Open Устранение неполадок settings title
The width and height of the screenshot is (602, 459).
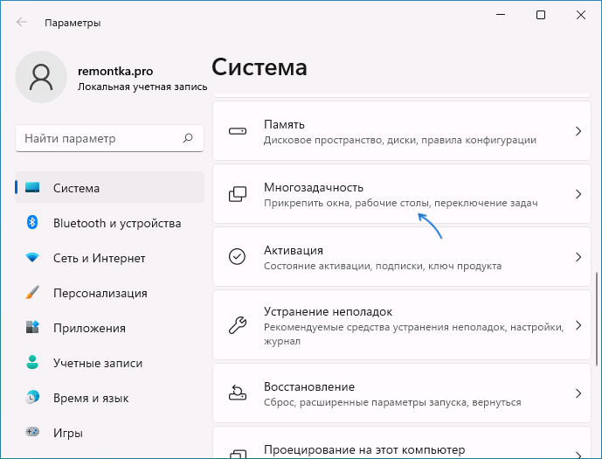tap(328, 311)
